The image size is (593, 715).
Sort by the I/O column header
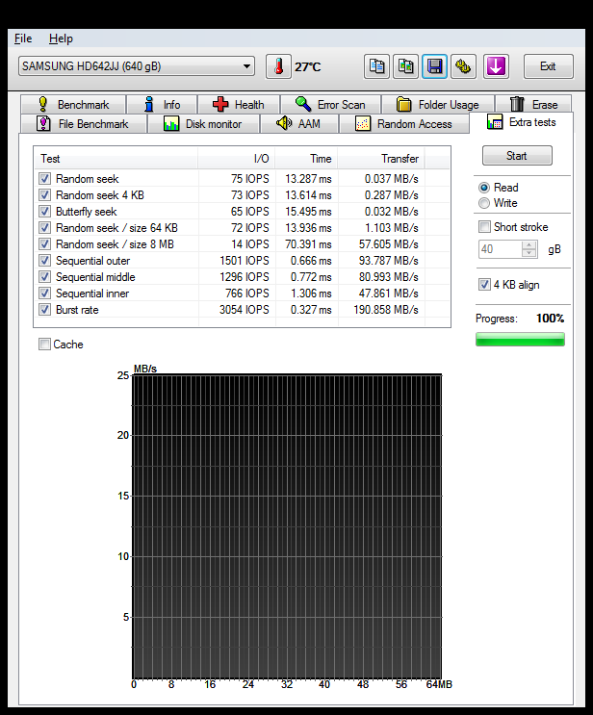(x=236, y=159)
